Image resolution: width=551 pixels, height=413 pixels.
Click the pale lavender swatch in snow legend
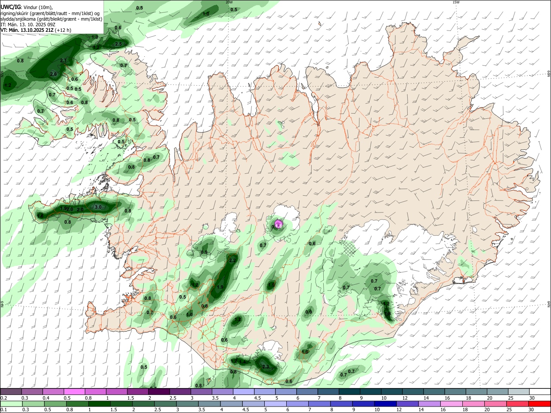pyautogui.click(x=244, y=391)
